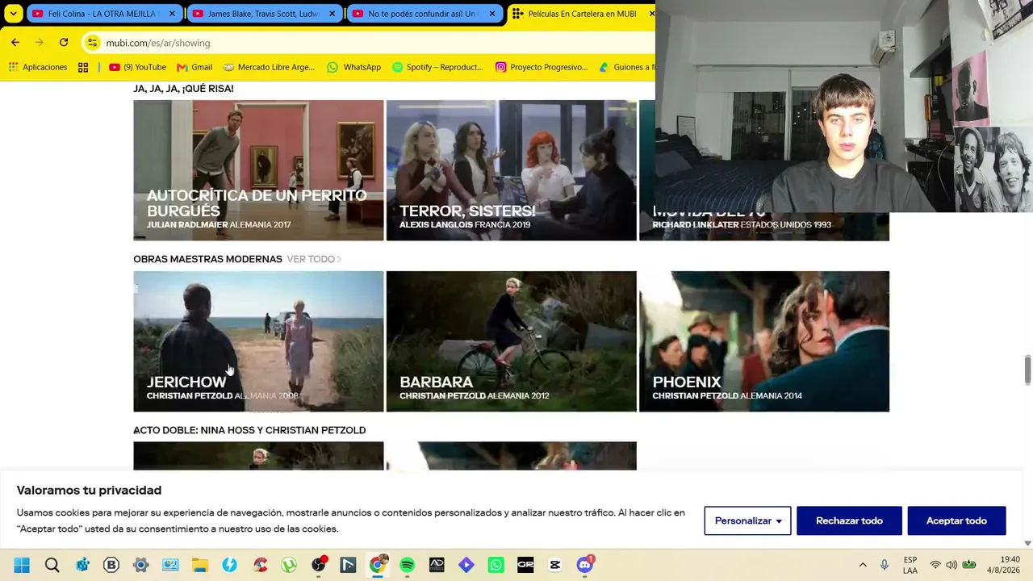Open the Settings gear app in taskbar

pyautogui.click(x=140, y=565)
